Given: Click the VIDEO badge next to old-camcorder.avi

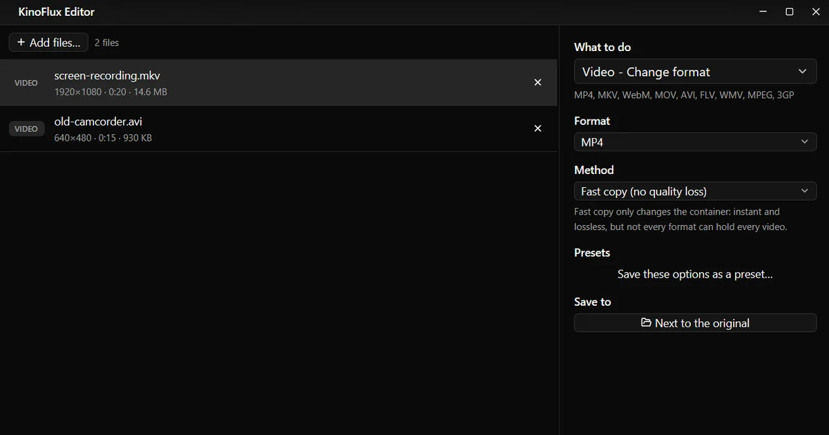Looking at the screenshot, I should click(x=26, y=128).
